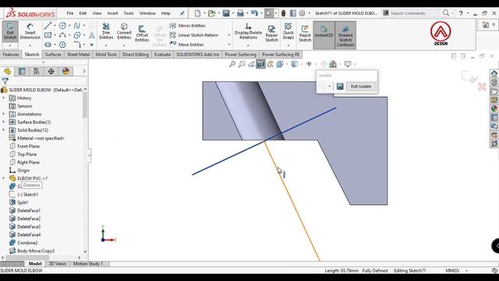
Task: Switch to the Features tab
Action: (x=11, y=55)
